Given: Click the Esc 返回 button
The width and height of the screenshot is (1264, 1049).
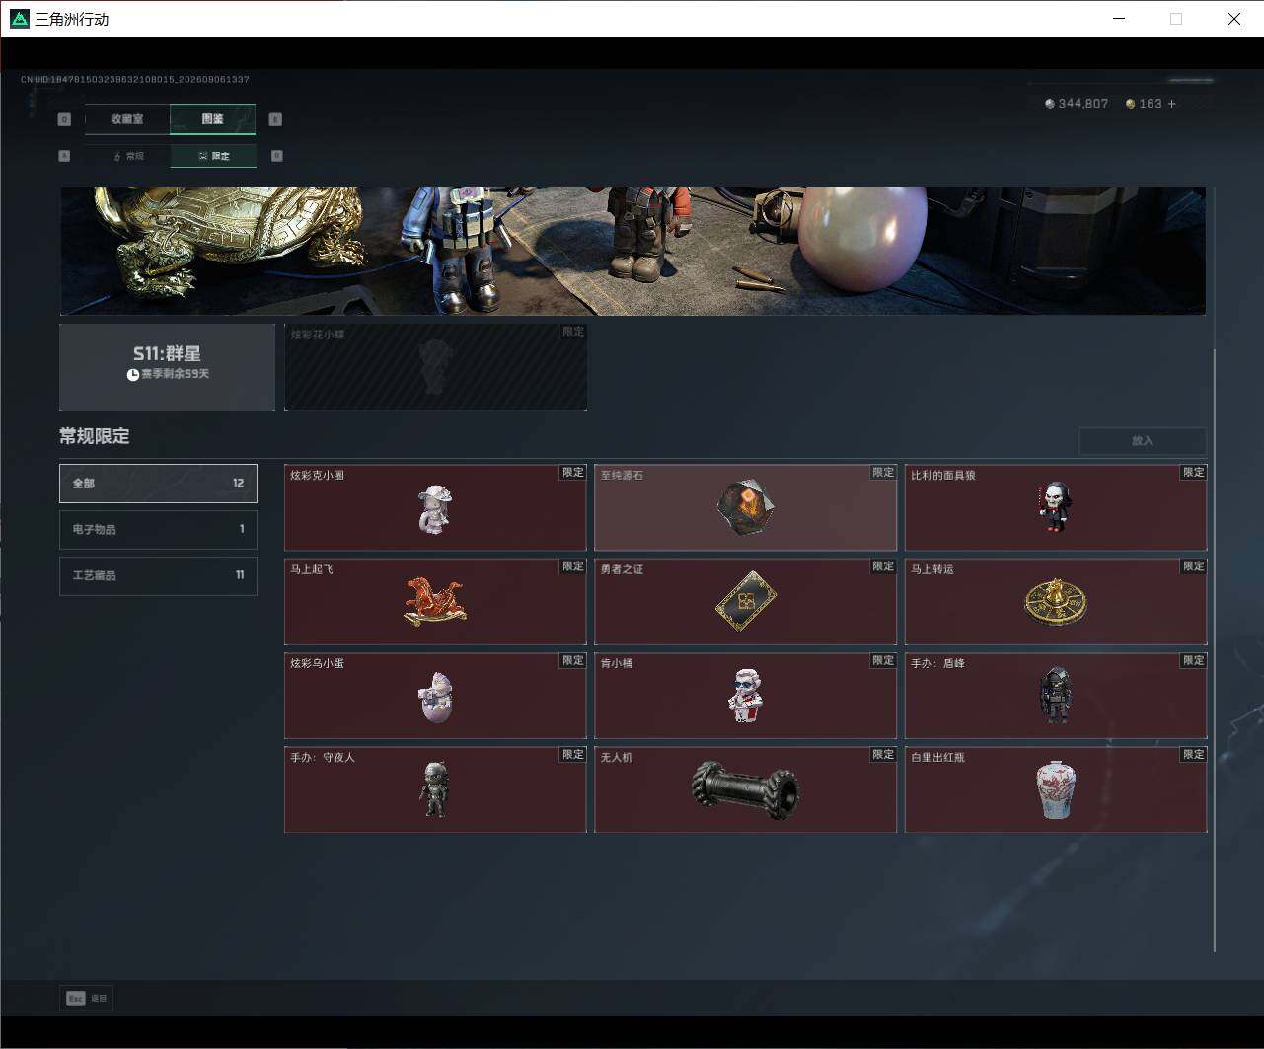Looking at the screenshot, I should pos(87,998).
